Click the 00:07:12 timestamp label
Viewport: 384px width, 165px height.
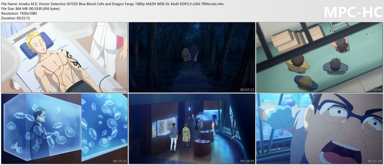247,90
